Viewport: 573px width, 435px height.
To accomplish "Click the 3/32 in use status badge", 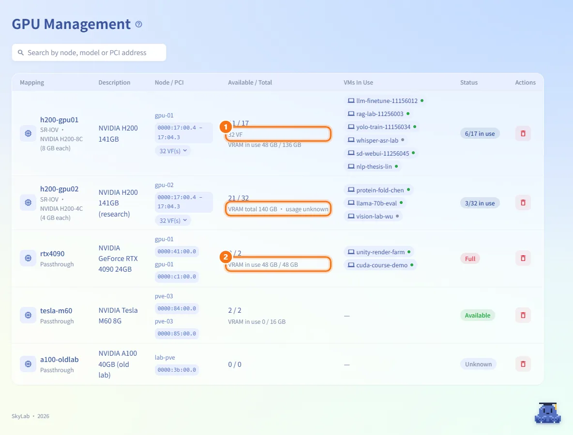I will pos(480,203).
